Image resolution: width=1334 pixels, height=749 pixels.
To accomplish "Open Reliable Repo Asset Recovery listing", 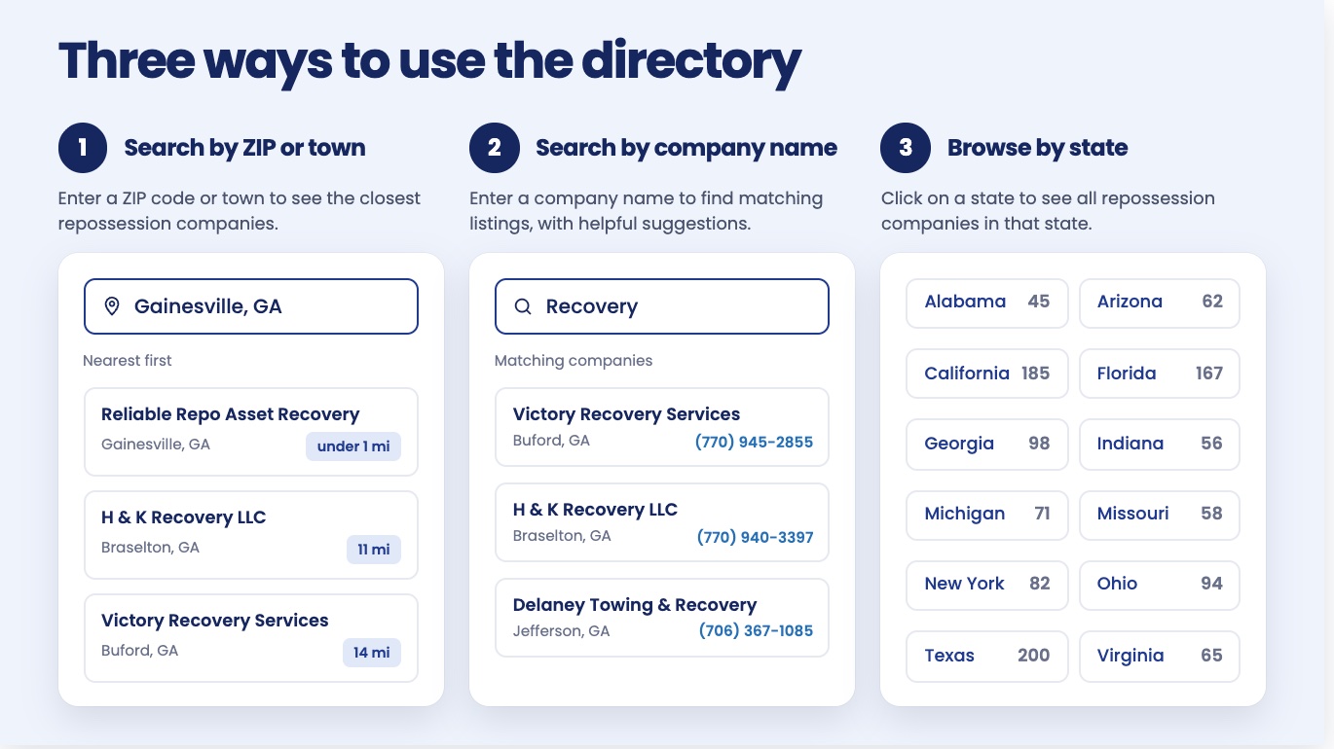I will click(251, 432).
